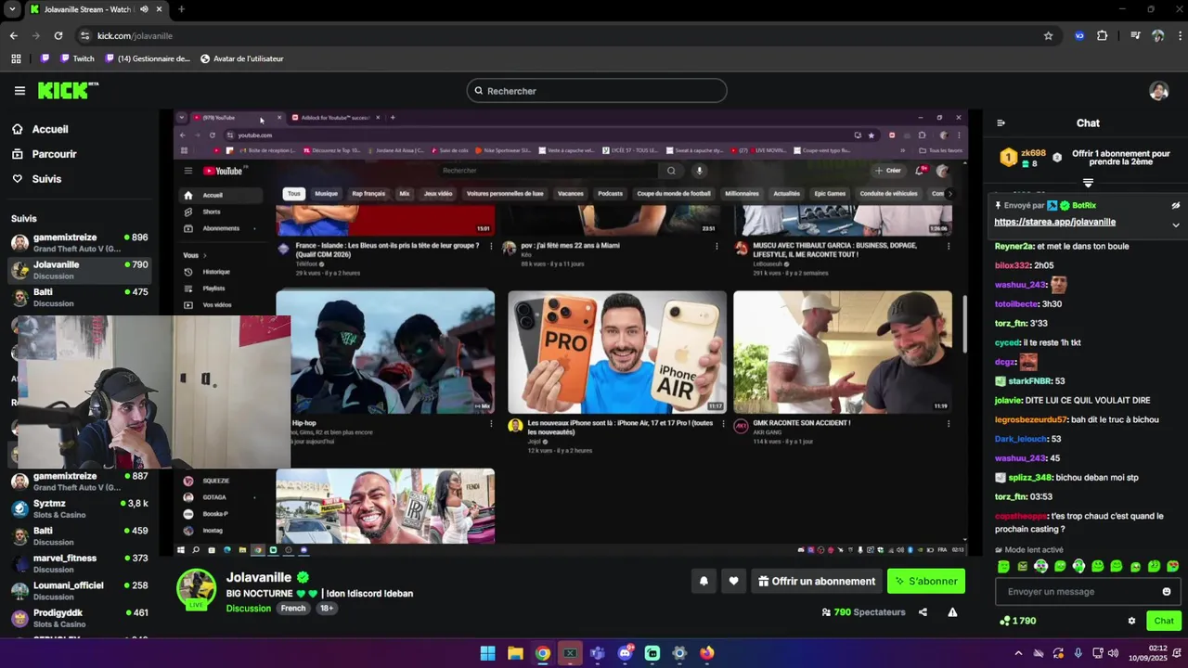
Task: Select Podcasts chip in streamed YouTube
Action: (610, 194)
